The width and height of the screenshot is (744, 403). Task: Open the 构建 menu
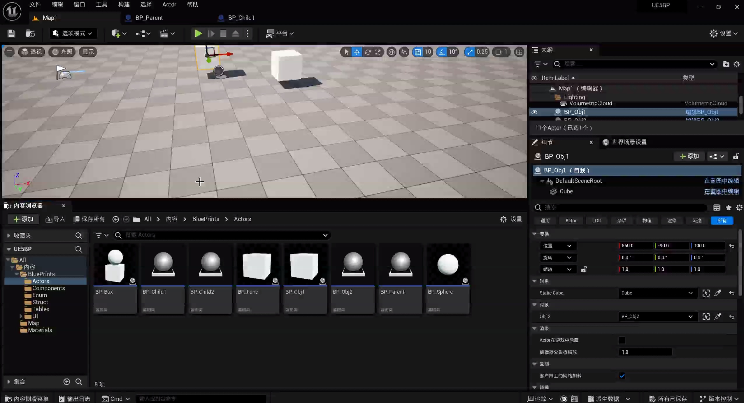124,4
